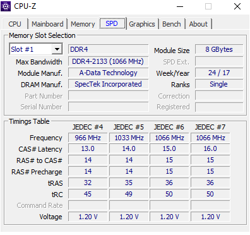Show the About tab
This screenshot has height=235, width=250.
198,24
